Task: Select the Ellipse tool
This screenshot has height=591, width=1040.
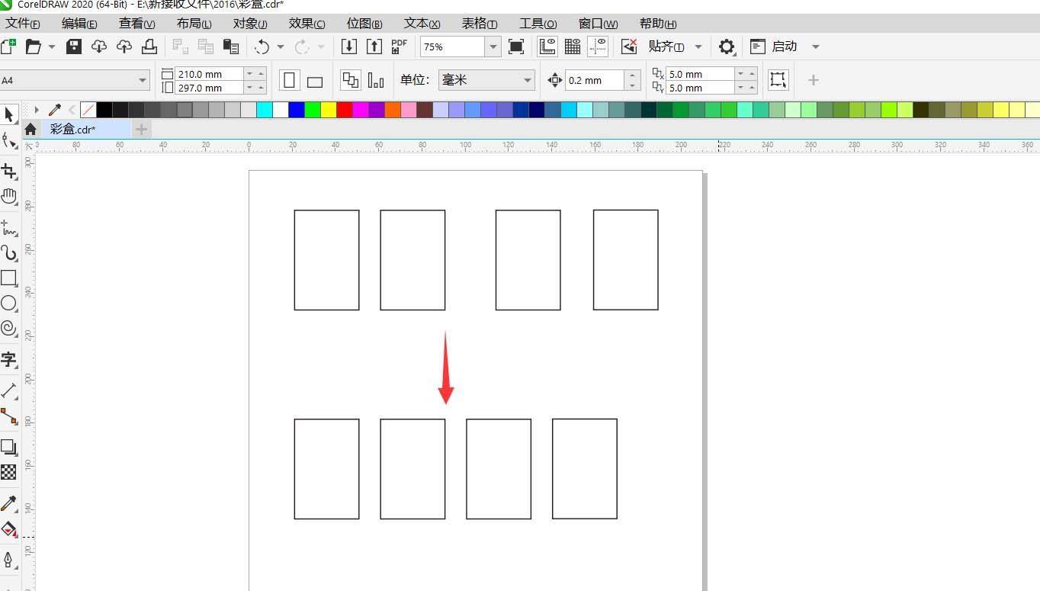Action: click(x=8, y=304)
